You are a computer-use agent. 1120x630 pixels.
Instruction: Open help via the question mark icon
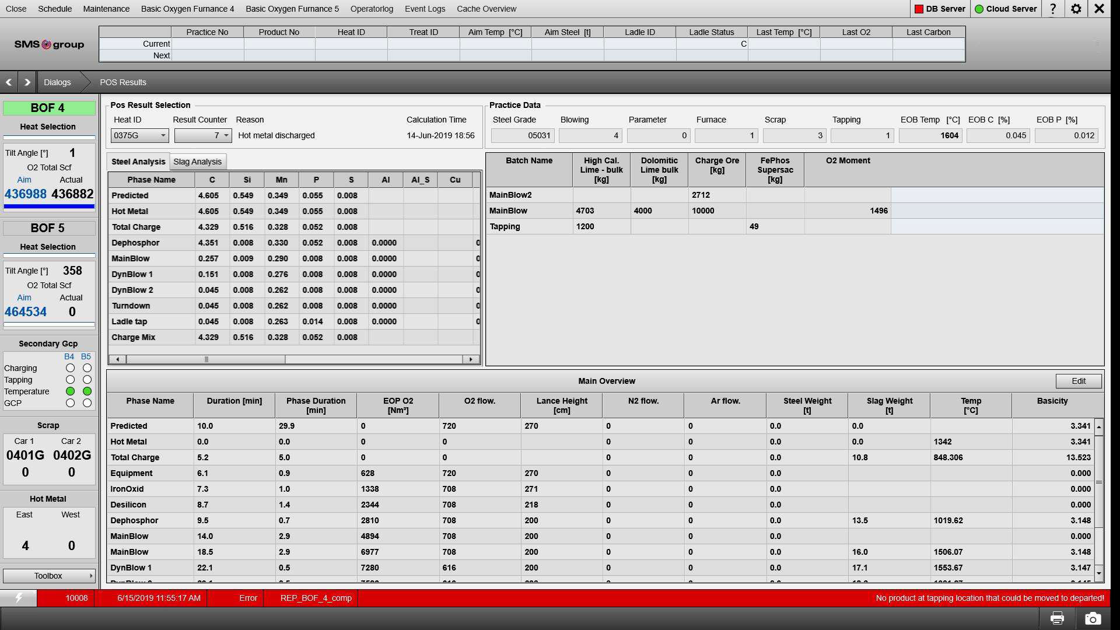tap(1053, 9)
